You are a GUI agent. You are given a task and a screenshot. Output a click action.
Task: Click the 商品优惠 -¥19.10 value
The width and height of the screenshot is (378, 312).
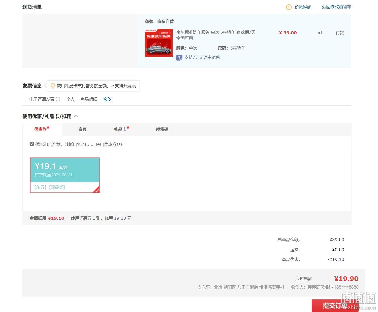pyautogui.click(x=336, y=259)
